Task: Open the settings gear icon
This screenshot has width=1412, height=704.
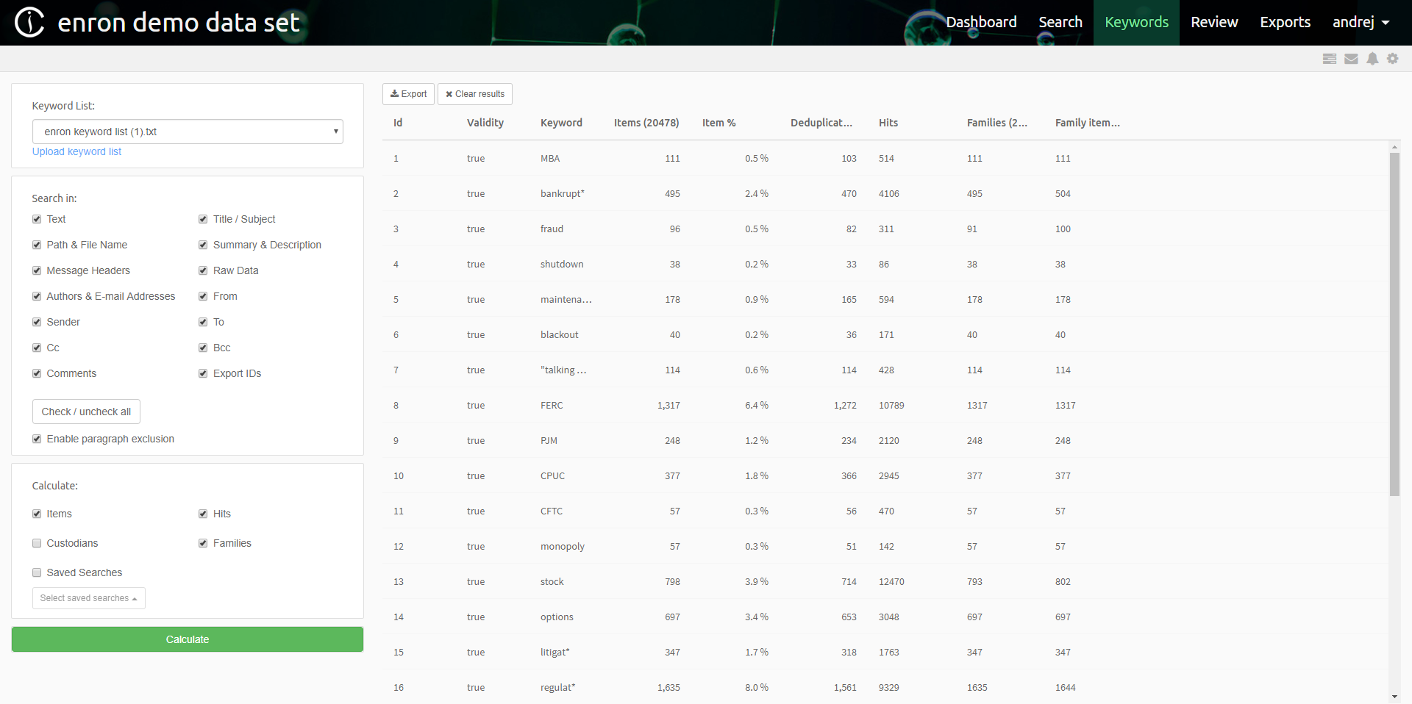Action: 1393,59
